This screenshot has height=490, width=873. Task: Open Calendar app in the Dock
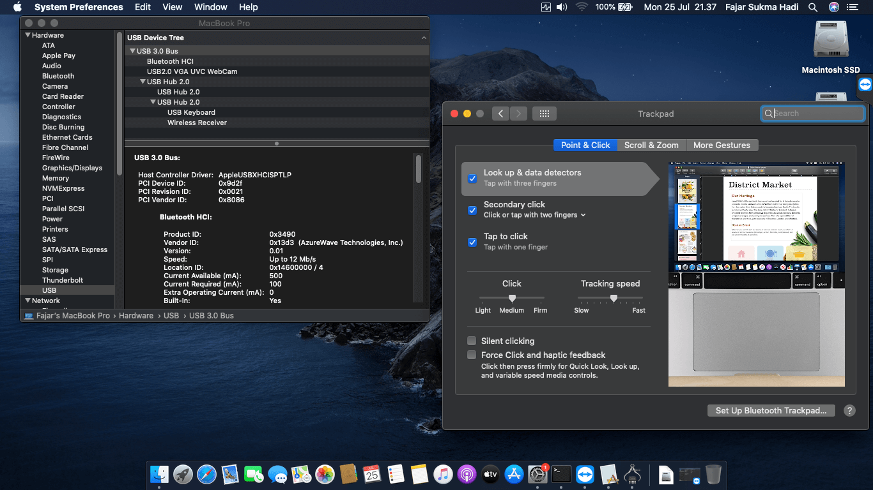[372, 474]
